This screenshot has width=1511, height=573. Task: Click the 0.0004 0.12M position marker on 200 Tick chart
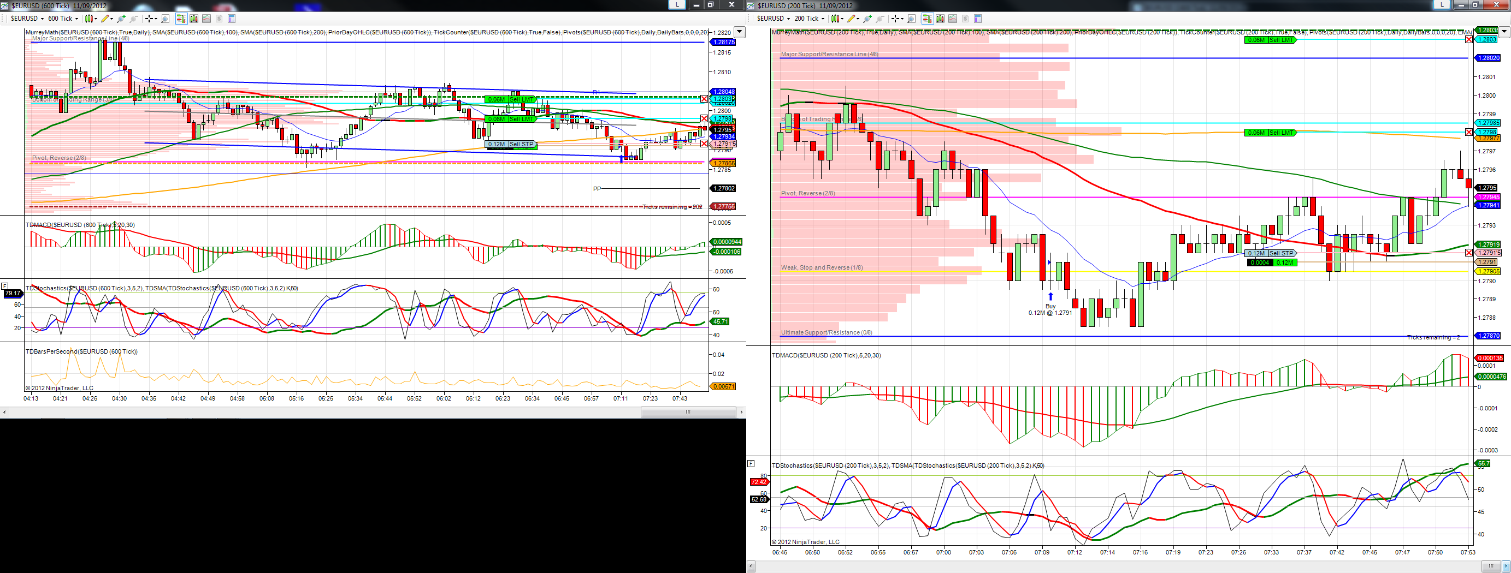pos(1272,262)
